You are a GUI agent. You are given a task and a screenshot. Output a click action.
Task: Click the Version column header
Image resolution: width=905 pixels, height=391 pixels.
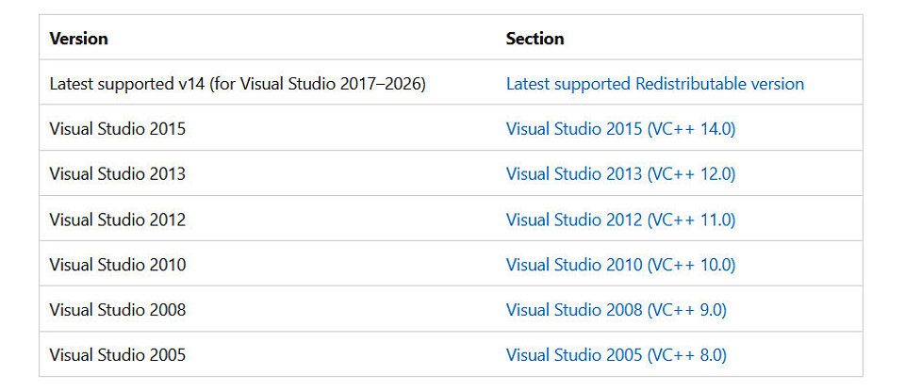[x=78, y=39]
